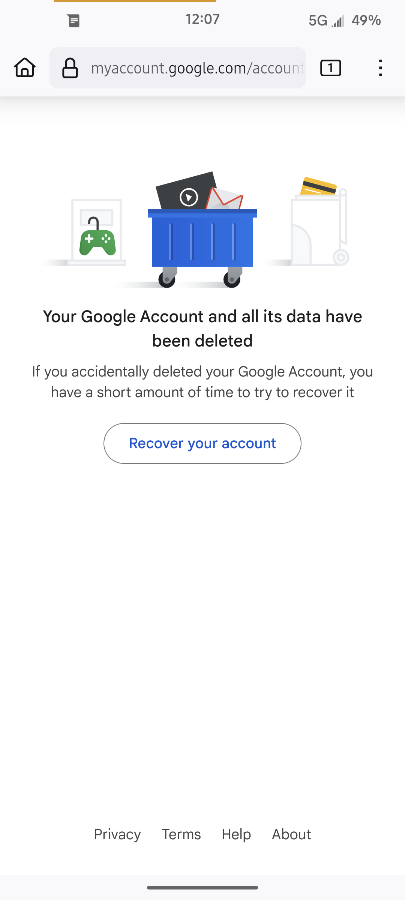Tap the 49% battery indicator
405x900 pixels.
point(366,21)
